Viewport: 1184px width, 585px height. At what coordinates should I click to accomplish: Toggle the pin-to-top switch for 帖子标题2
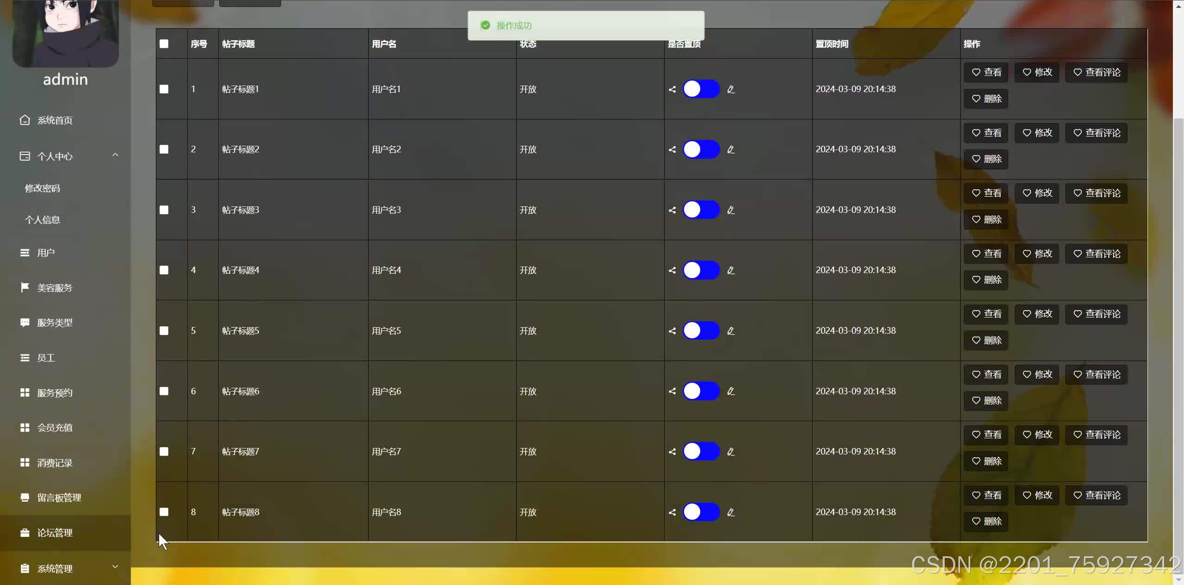coord(701,149)
